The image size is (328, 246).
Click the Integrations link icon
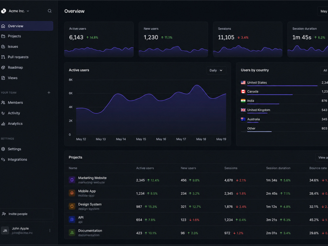3,159
